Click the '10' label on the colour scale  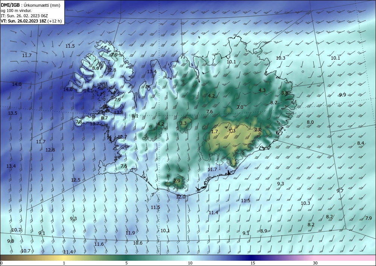click(x=190, y=263)
